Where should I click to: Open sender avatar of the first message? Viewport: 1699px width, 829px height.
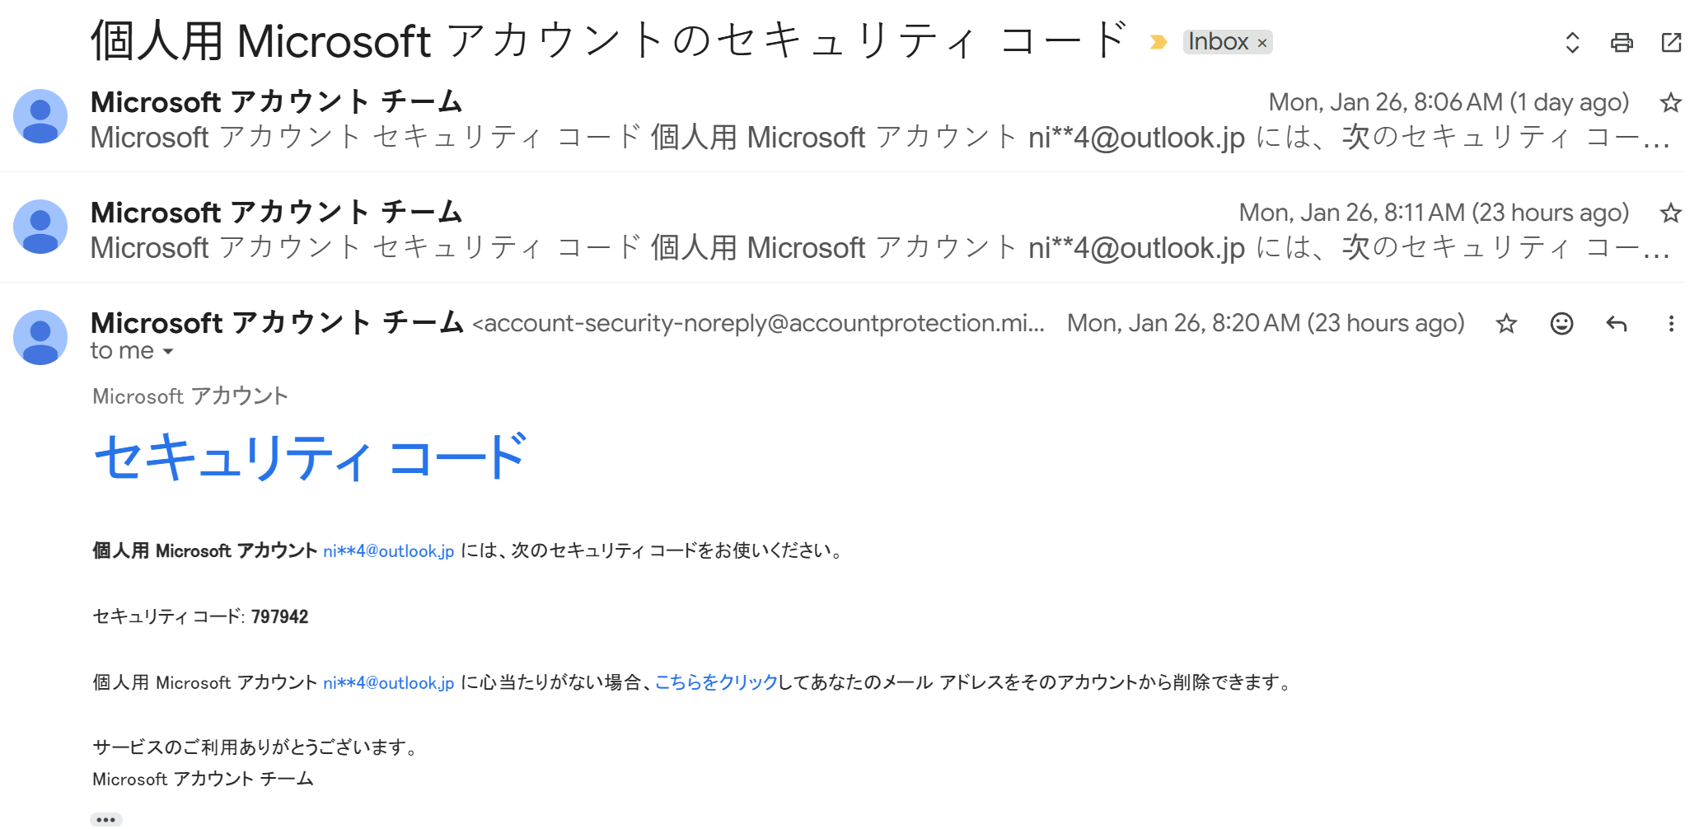click(x=41, y=116)
